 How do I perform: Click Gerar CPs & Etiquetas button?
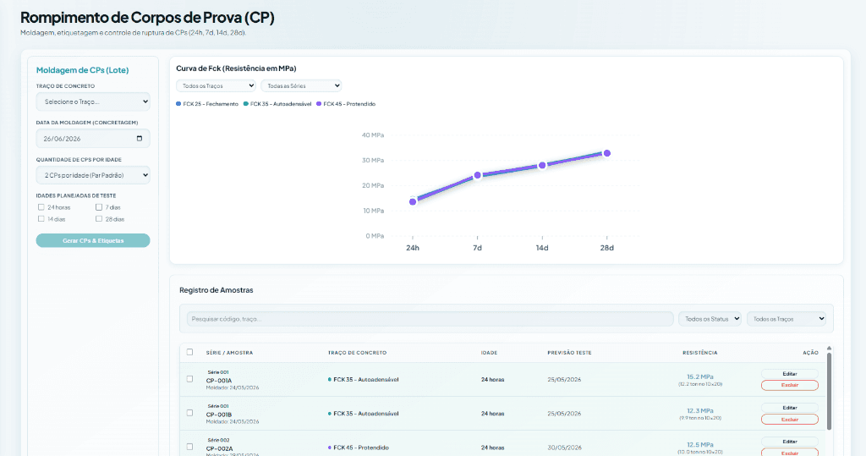(x=93, y=240)
